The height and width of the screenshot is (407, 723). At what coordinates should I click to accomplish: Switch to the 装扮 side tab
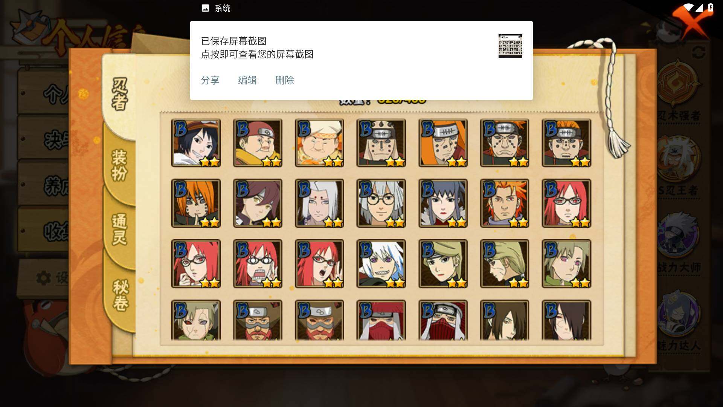(120, 166)
